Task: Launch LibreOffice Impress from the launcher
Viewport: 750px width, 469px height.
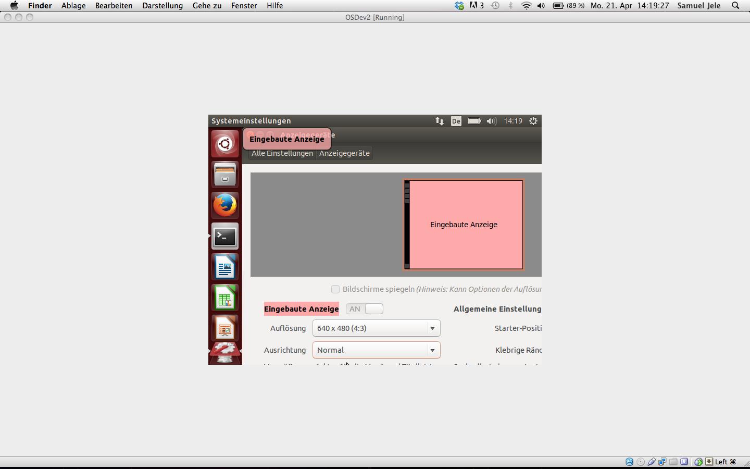Action: [x=225, y=328]
